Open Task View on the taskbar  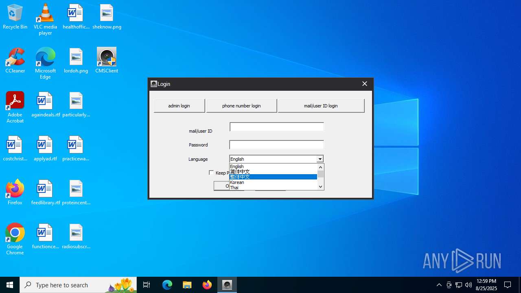click(x=147, y=285)
